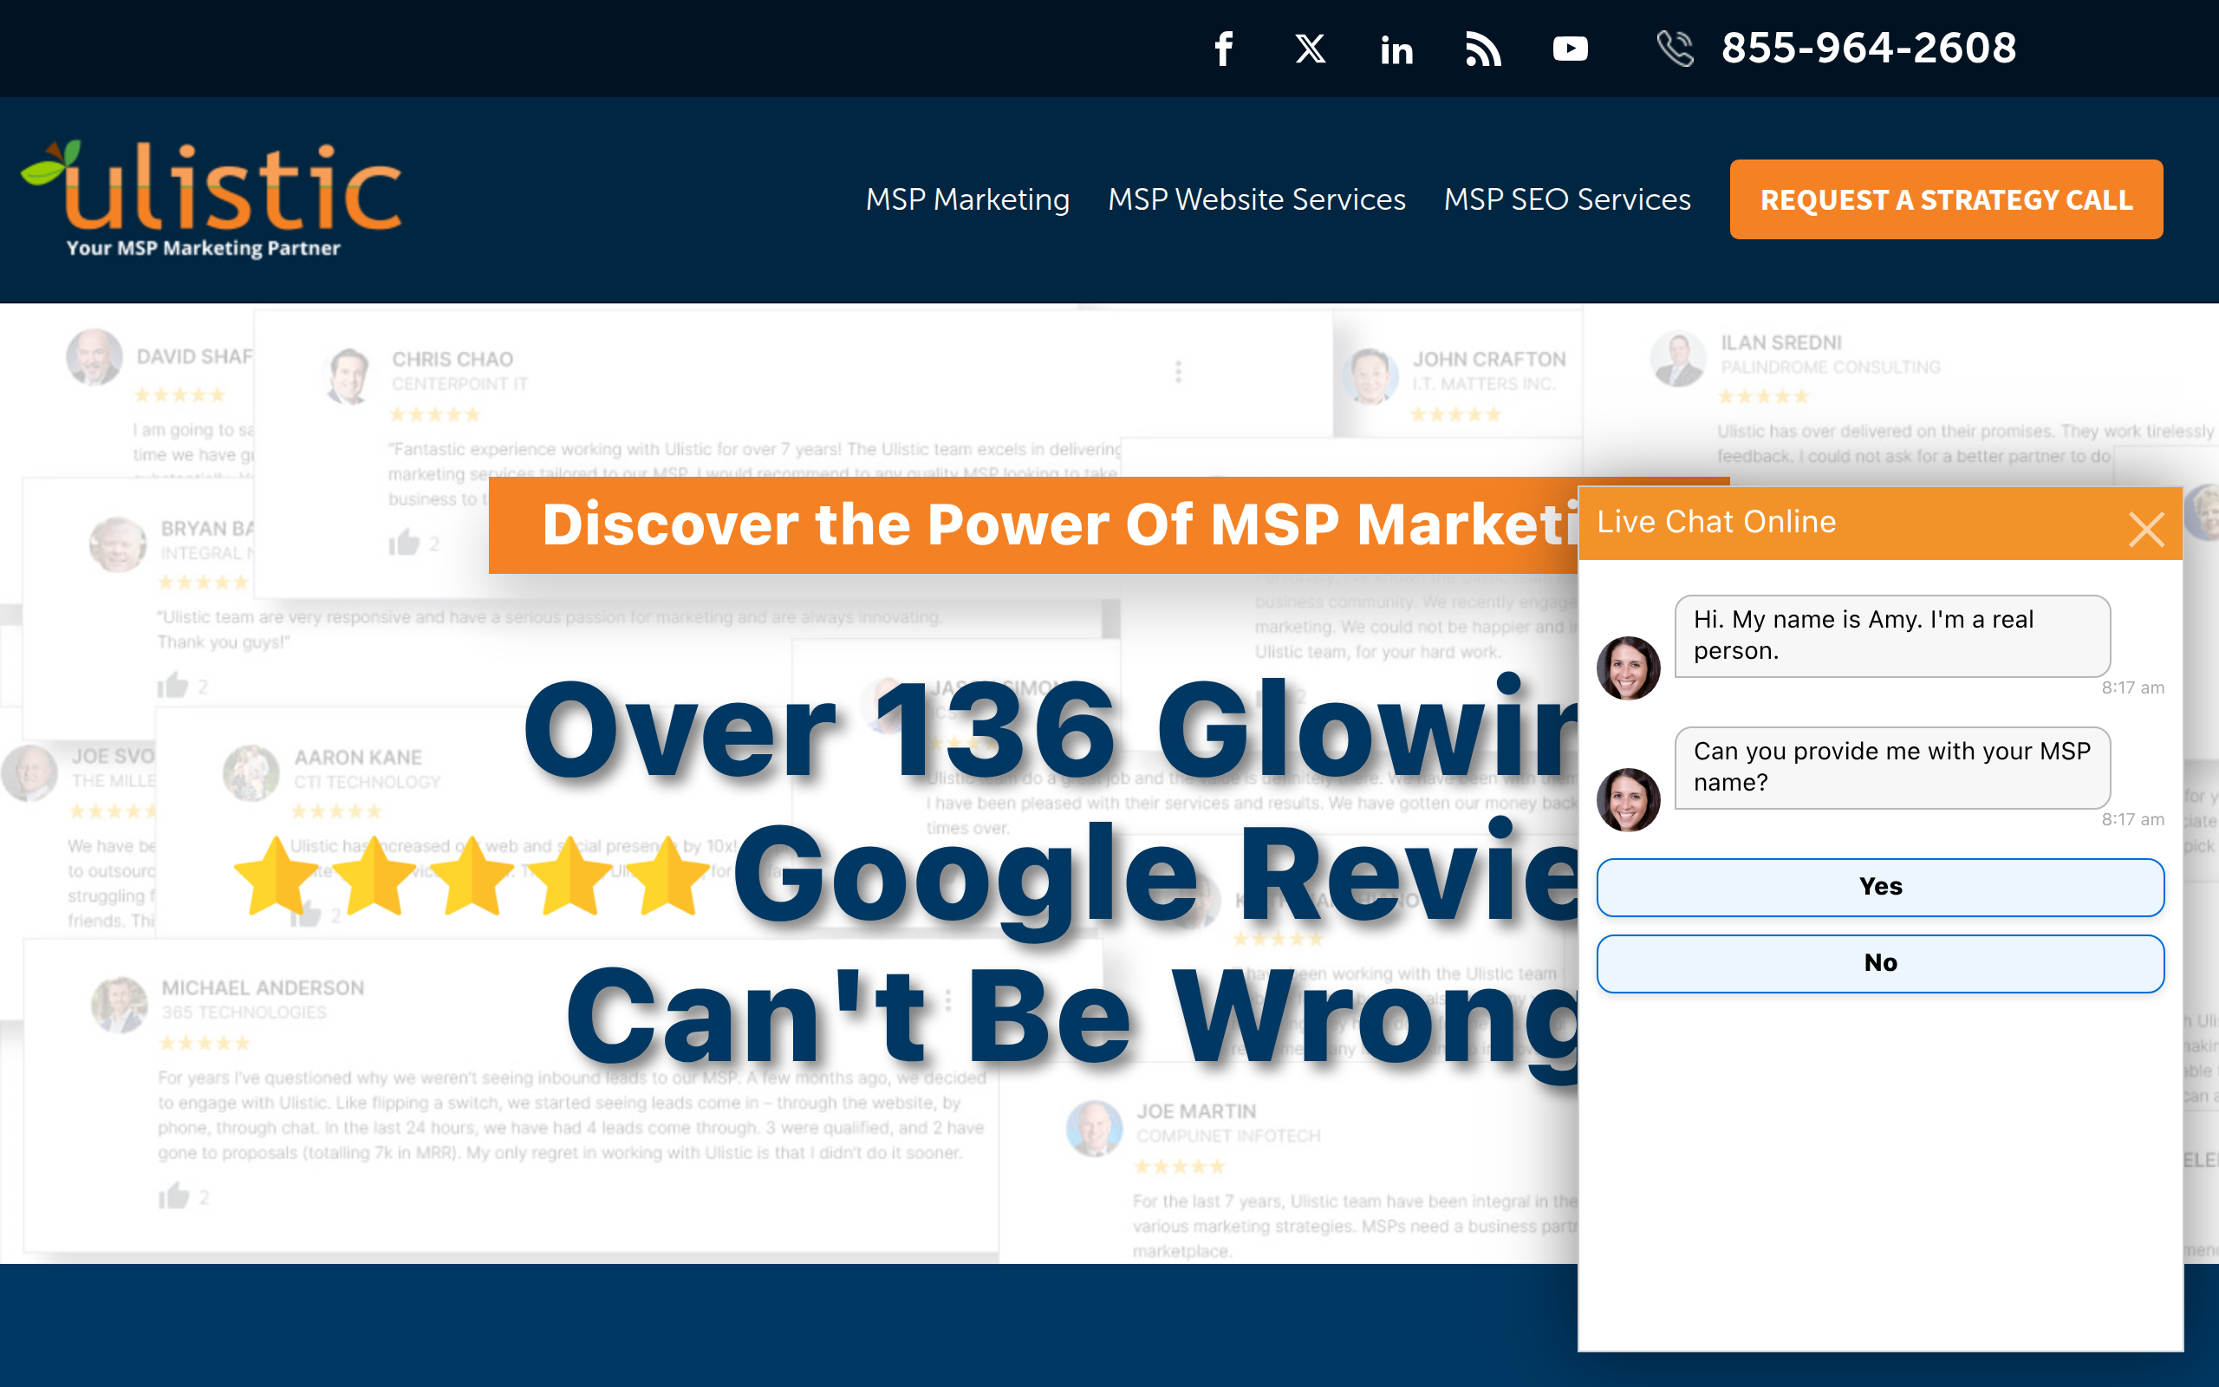
Task: Call the 855-964-2608 phone number
Action: point(1868,49)
